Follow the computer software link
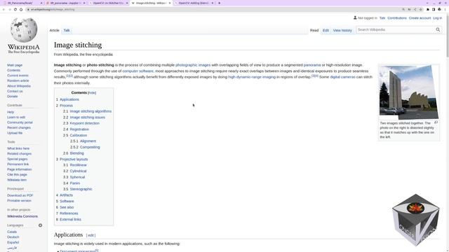449x252 pixels. [x=138, y=71]
